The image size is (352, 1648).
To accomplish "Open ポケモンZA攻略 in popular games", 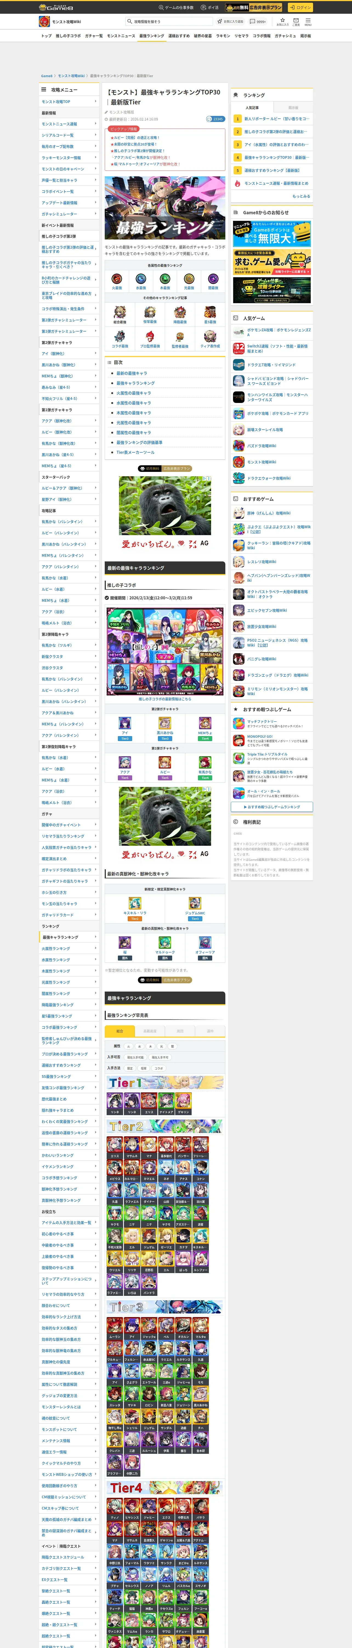I will 272,332.
